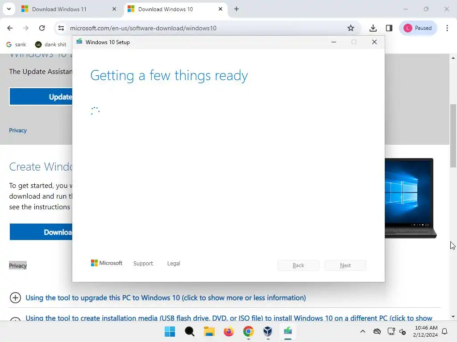Open the clock showing 10:46 AM
The image size is (457, 342).
point(425,331)
